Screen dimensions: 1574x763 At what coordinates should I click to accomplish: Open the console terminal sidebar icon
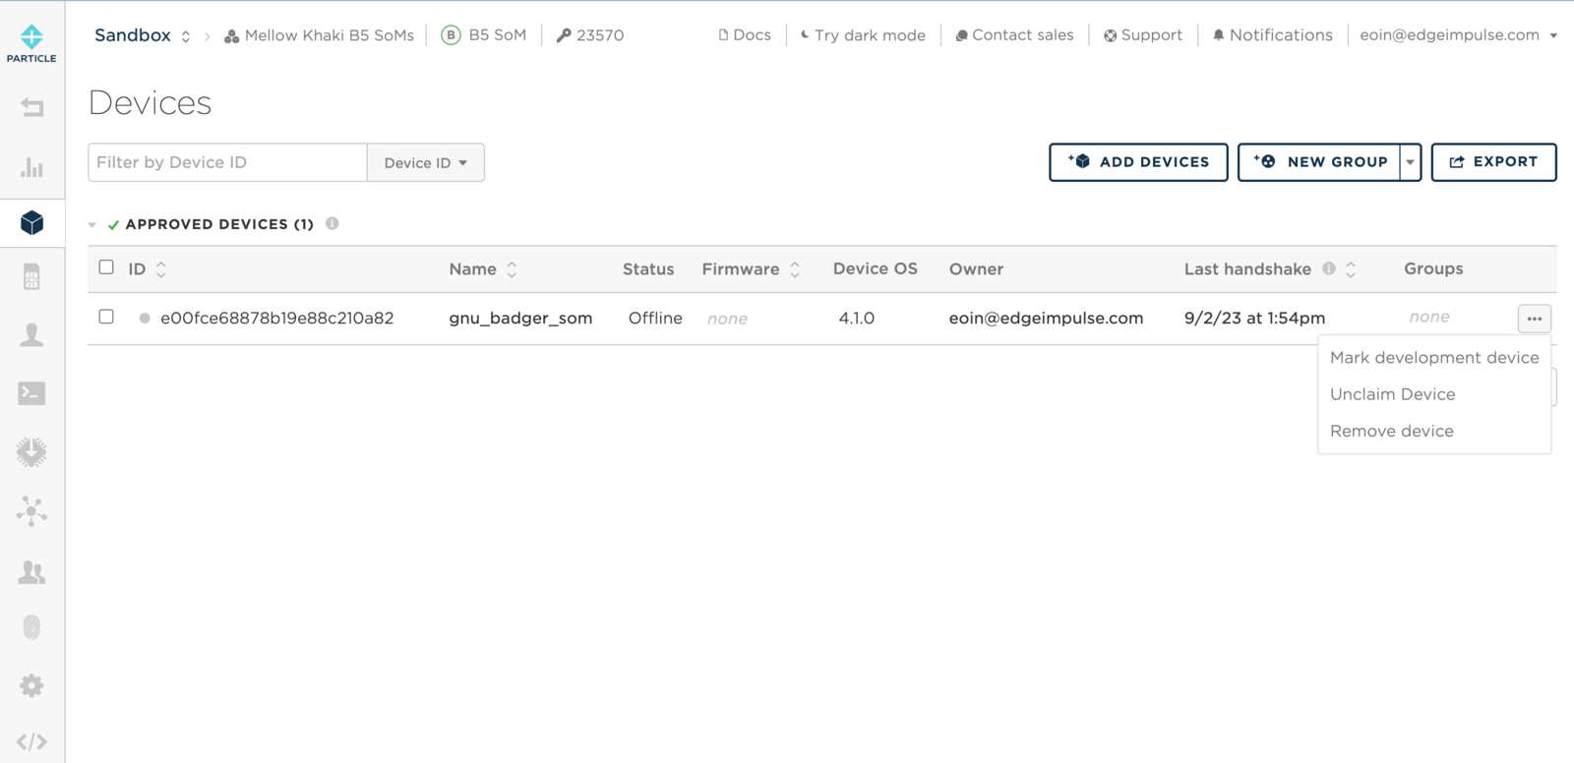[x=31, y=393]
